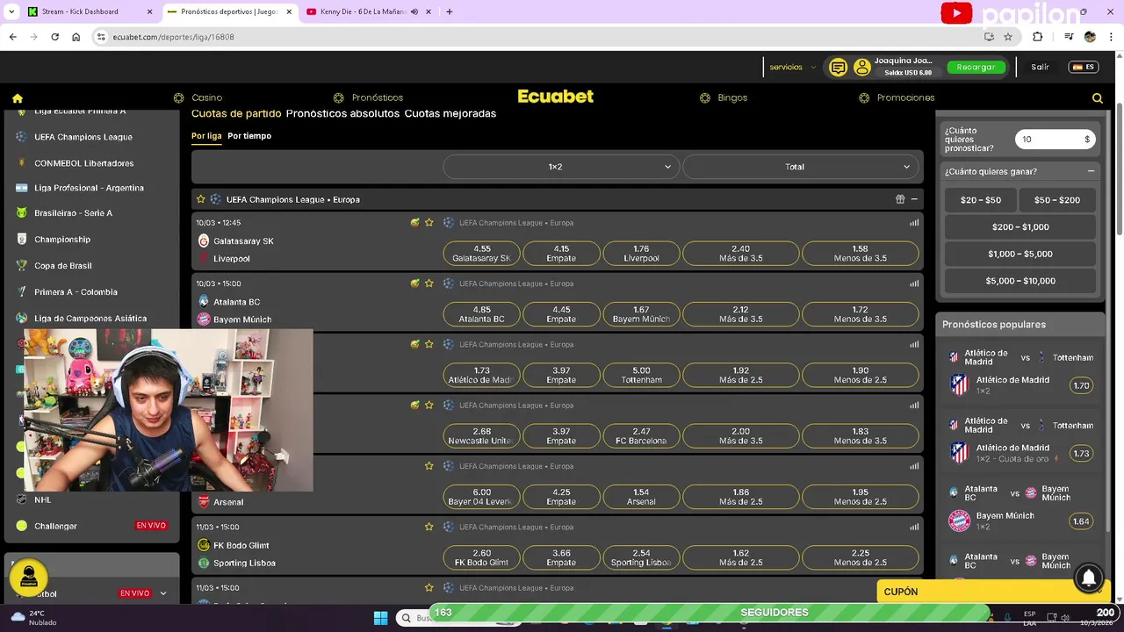
Task: Select the $200 - $1,000 win range
Action: tap(1020, 227)
